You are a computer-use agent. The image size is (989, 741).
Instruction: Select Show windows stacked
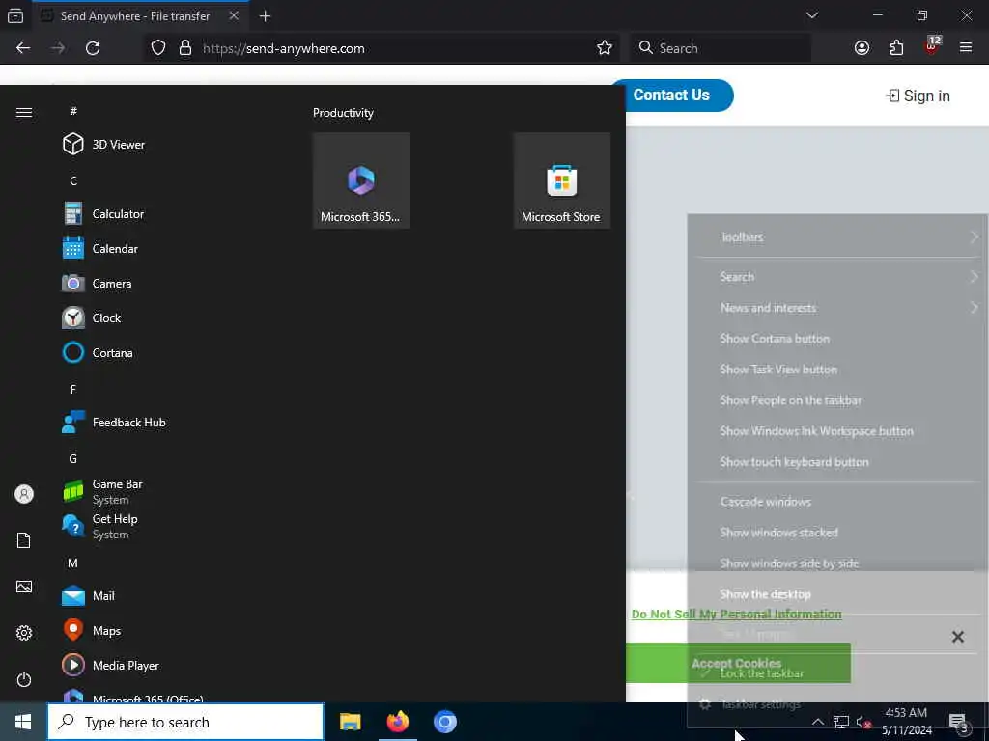[x=837, y=533]
